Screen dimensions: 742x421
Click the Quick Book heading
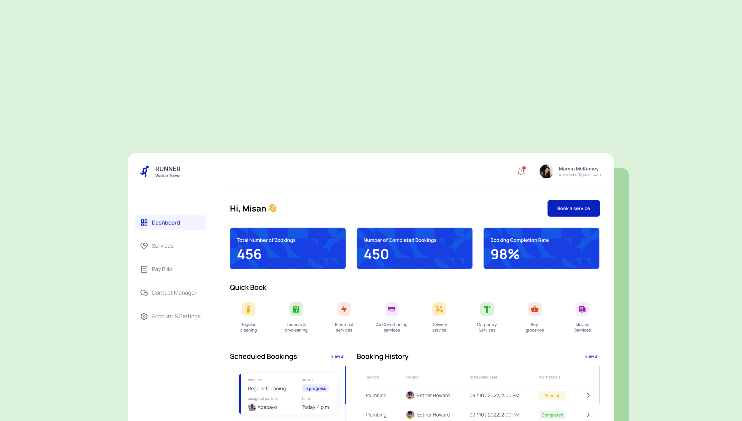pos(248,287)
